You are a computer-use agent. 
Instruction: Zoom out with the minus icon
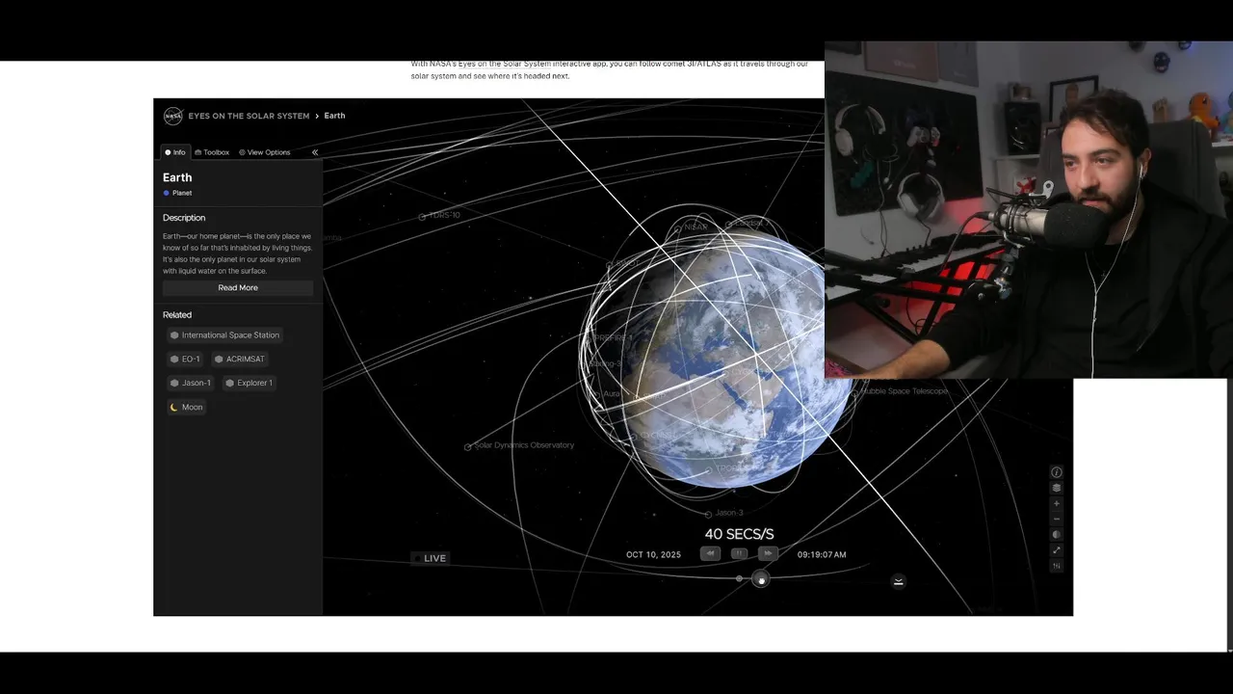(1056, 519)
